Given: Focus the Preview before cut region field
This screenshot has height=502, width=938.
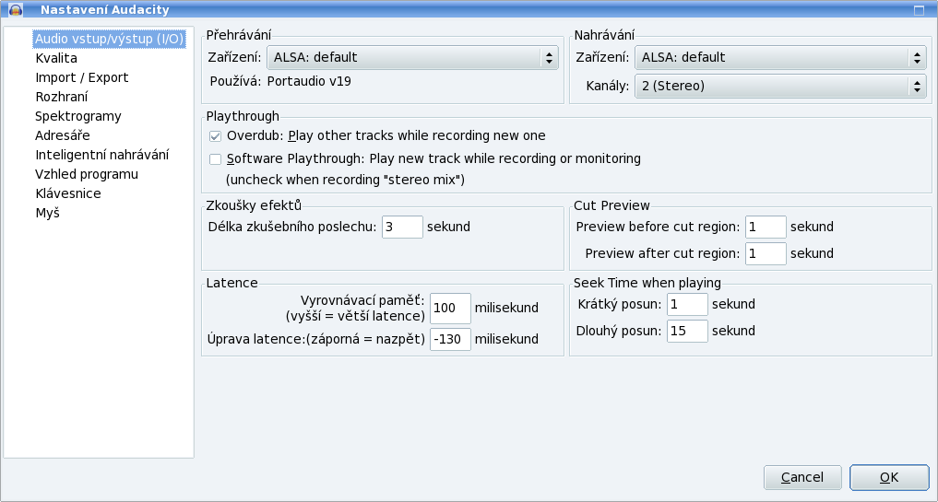Looking at the screenshot, I should click(766, 228).
